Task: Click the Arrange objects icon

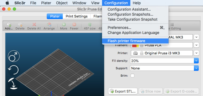Action: pyautogui.click(x=49, y=24)
